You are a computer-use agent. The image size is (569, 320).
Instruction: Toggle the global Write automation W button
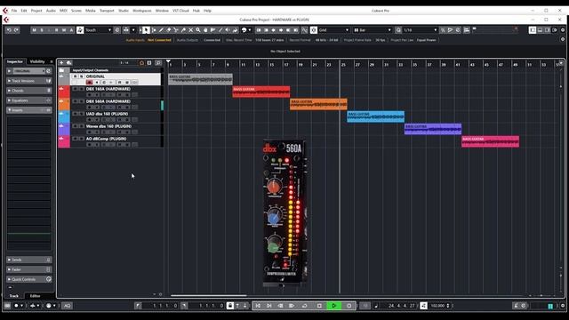(x=64, y=30)
